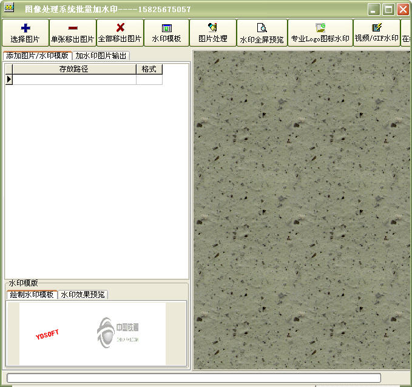Click the partially visible 在 toolbar button
Screen dimensions: 412x387
[x=406, y=33]
